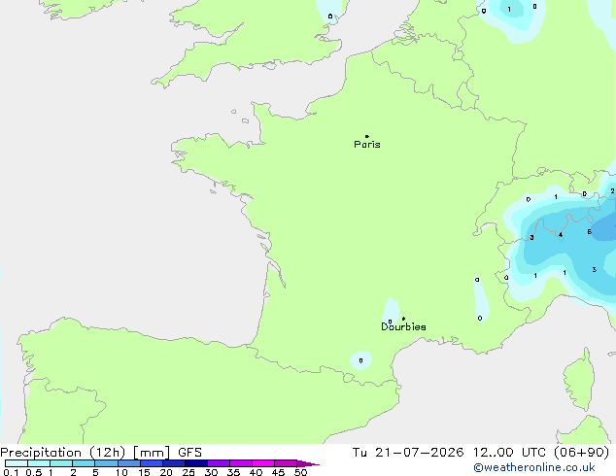Select the 1–2 mm legend swatch

(61, 463)
